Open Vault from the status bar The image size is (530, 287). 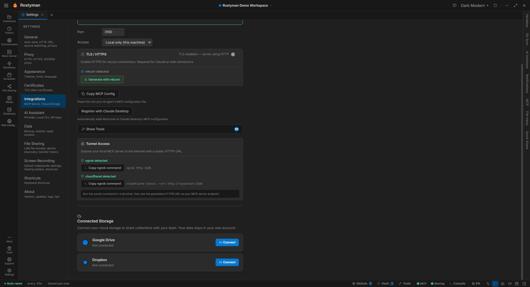click(x=385, y=283)
